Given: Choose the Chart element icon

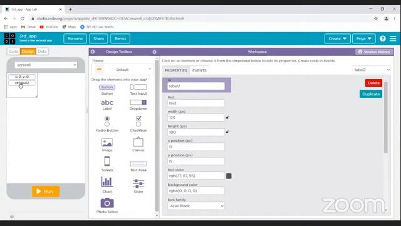Looking at the screenshot, I should [x=107, y=181].
